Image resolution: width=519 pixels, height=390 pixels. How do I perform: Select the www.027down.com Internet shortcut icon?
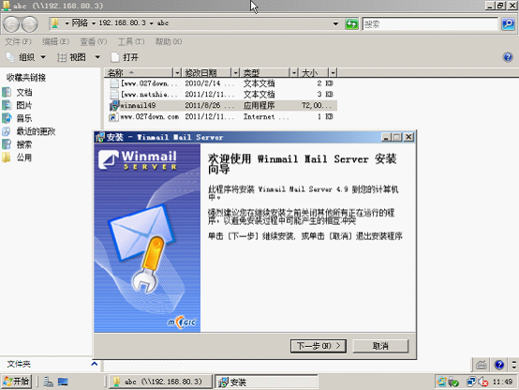pos(113,116)
